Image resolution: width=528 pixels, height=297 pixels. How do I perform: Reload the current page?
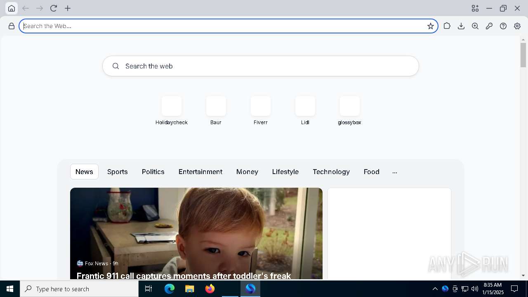pos(54,8)
